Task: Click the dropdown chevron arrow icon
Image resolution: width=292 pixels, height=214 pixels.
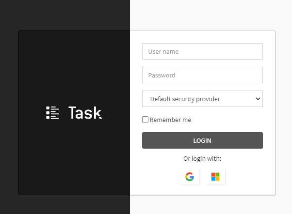Action: tap(258, 99)
